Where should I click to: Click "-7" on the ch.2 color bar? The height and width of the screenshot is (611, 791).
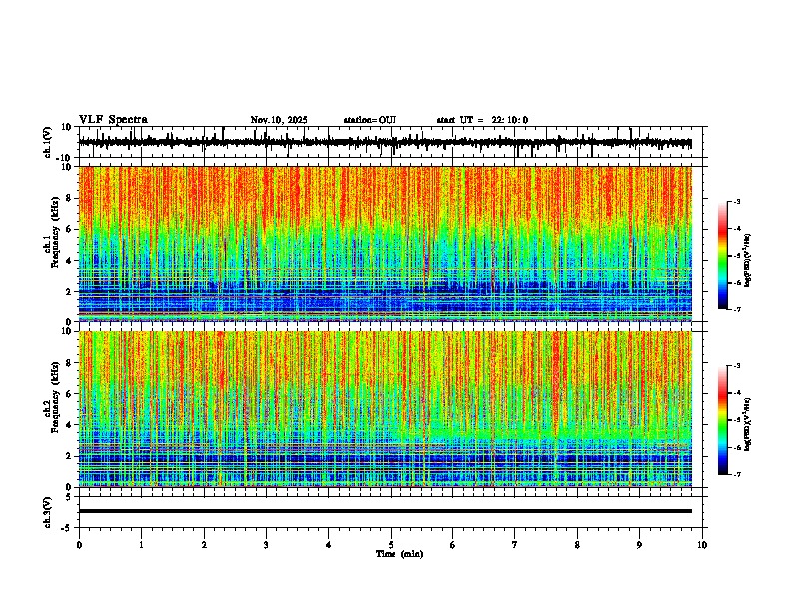737,474
